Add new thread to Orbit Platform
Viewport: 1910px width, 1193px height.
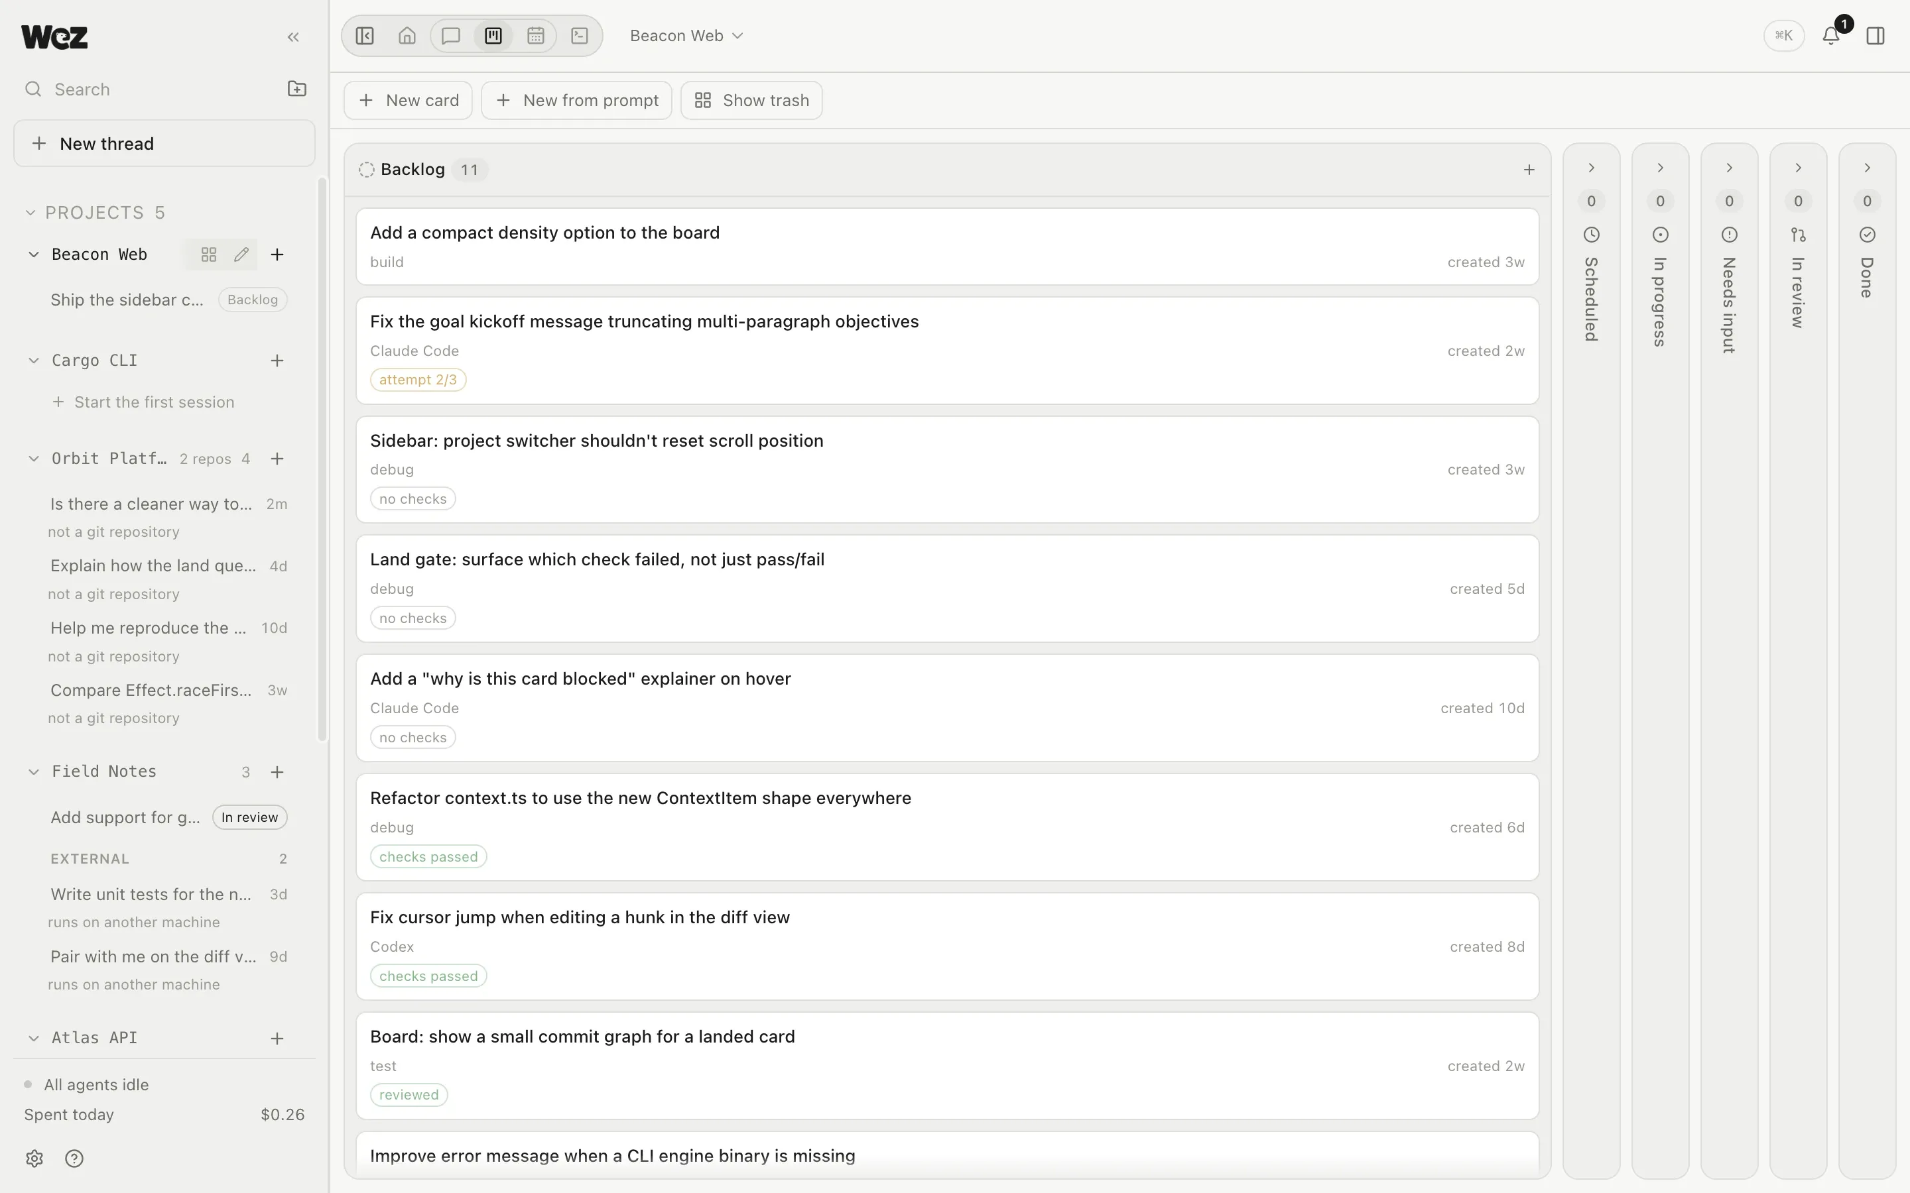tap(277, 459)
